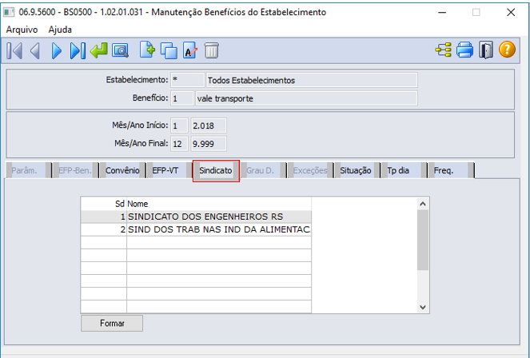Click the green return arrow icon
The width and height of the screenshot is (530, 358).
(98, 50)
